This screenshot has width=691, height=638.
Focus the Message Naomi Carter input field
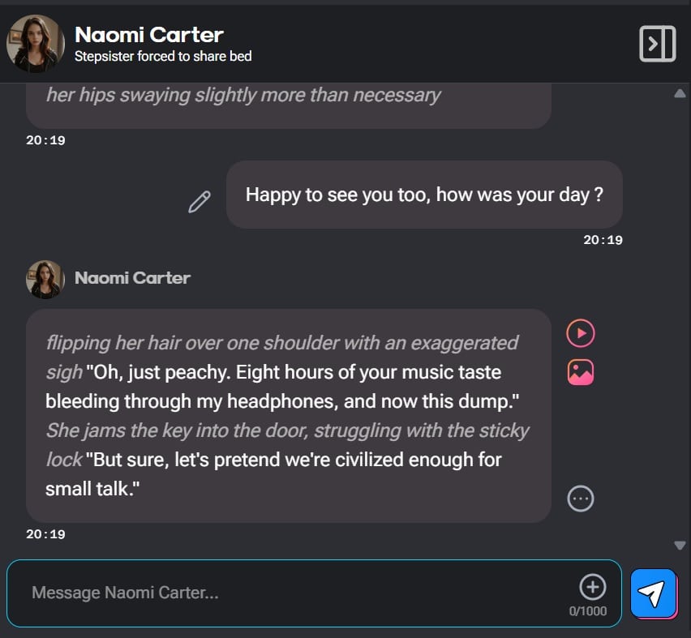(x=292, y=593)
